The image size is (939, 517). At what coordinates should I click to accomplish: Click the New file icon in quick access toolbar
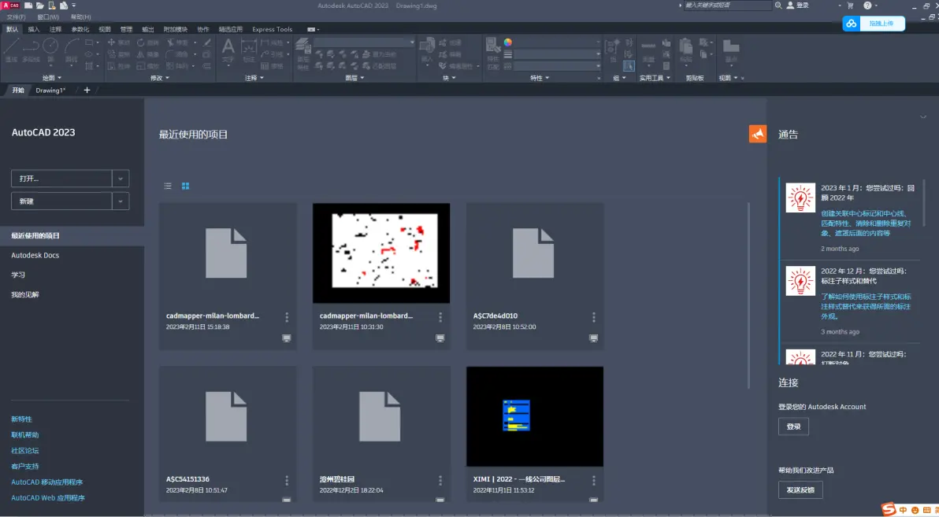pyautogui.click(x=28, y=5)
